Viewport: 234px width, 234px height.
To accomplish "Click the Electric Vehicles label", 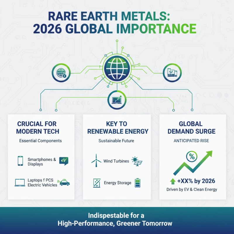I will 42,185.
